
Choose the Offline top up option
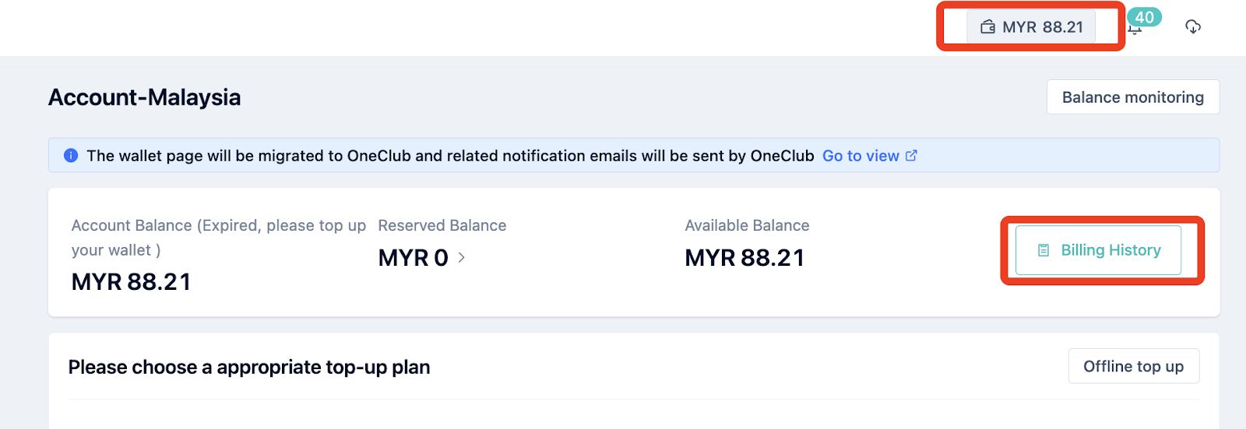[x=1134, y=366]
